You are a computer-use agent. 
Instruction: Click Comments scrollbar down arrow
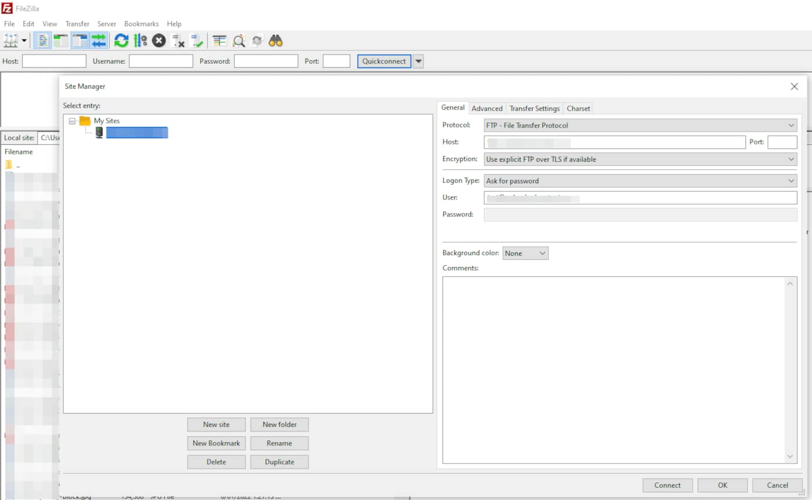point(790,456)
